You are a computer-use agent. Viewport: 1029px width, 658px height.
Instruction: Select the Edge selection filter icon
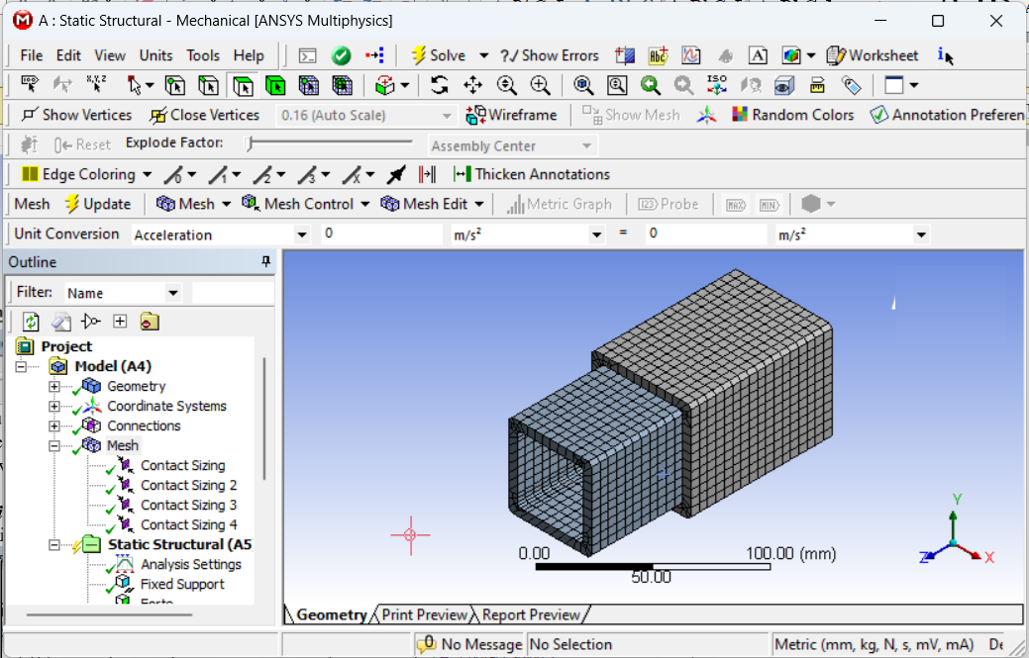click(209, 86)
